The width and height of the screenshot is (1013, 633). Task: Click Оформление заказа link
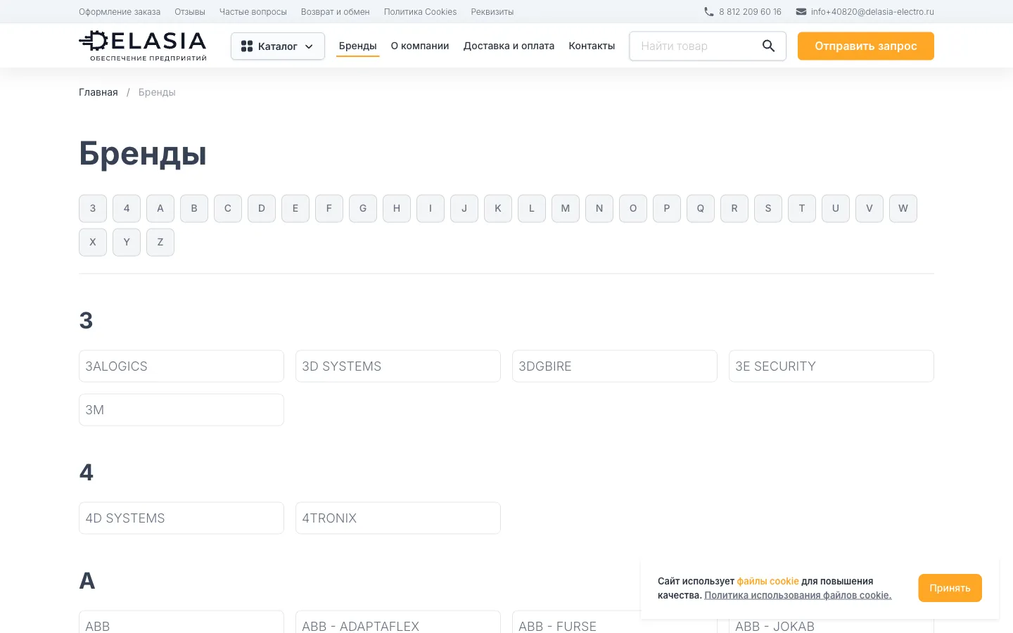coord(120,12)
